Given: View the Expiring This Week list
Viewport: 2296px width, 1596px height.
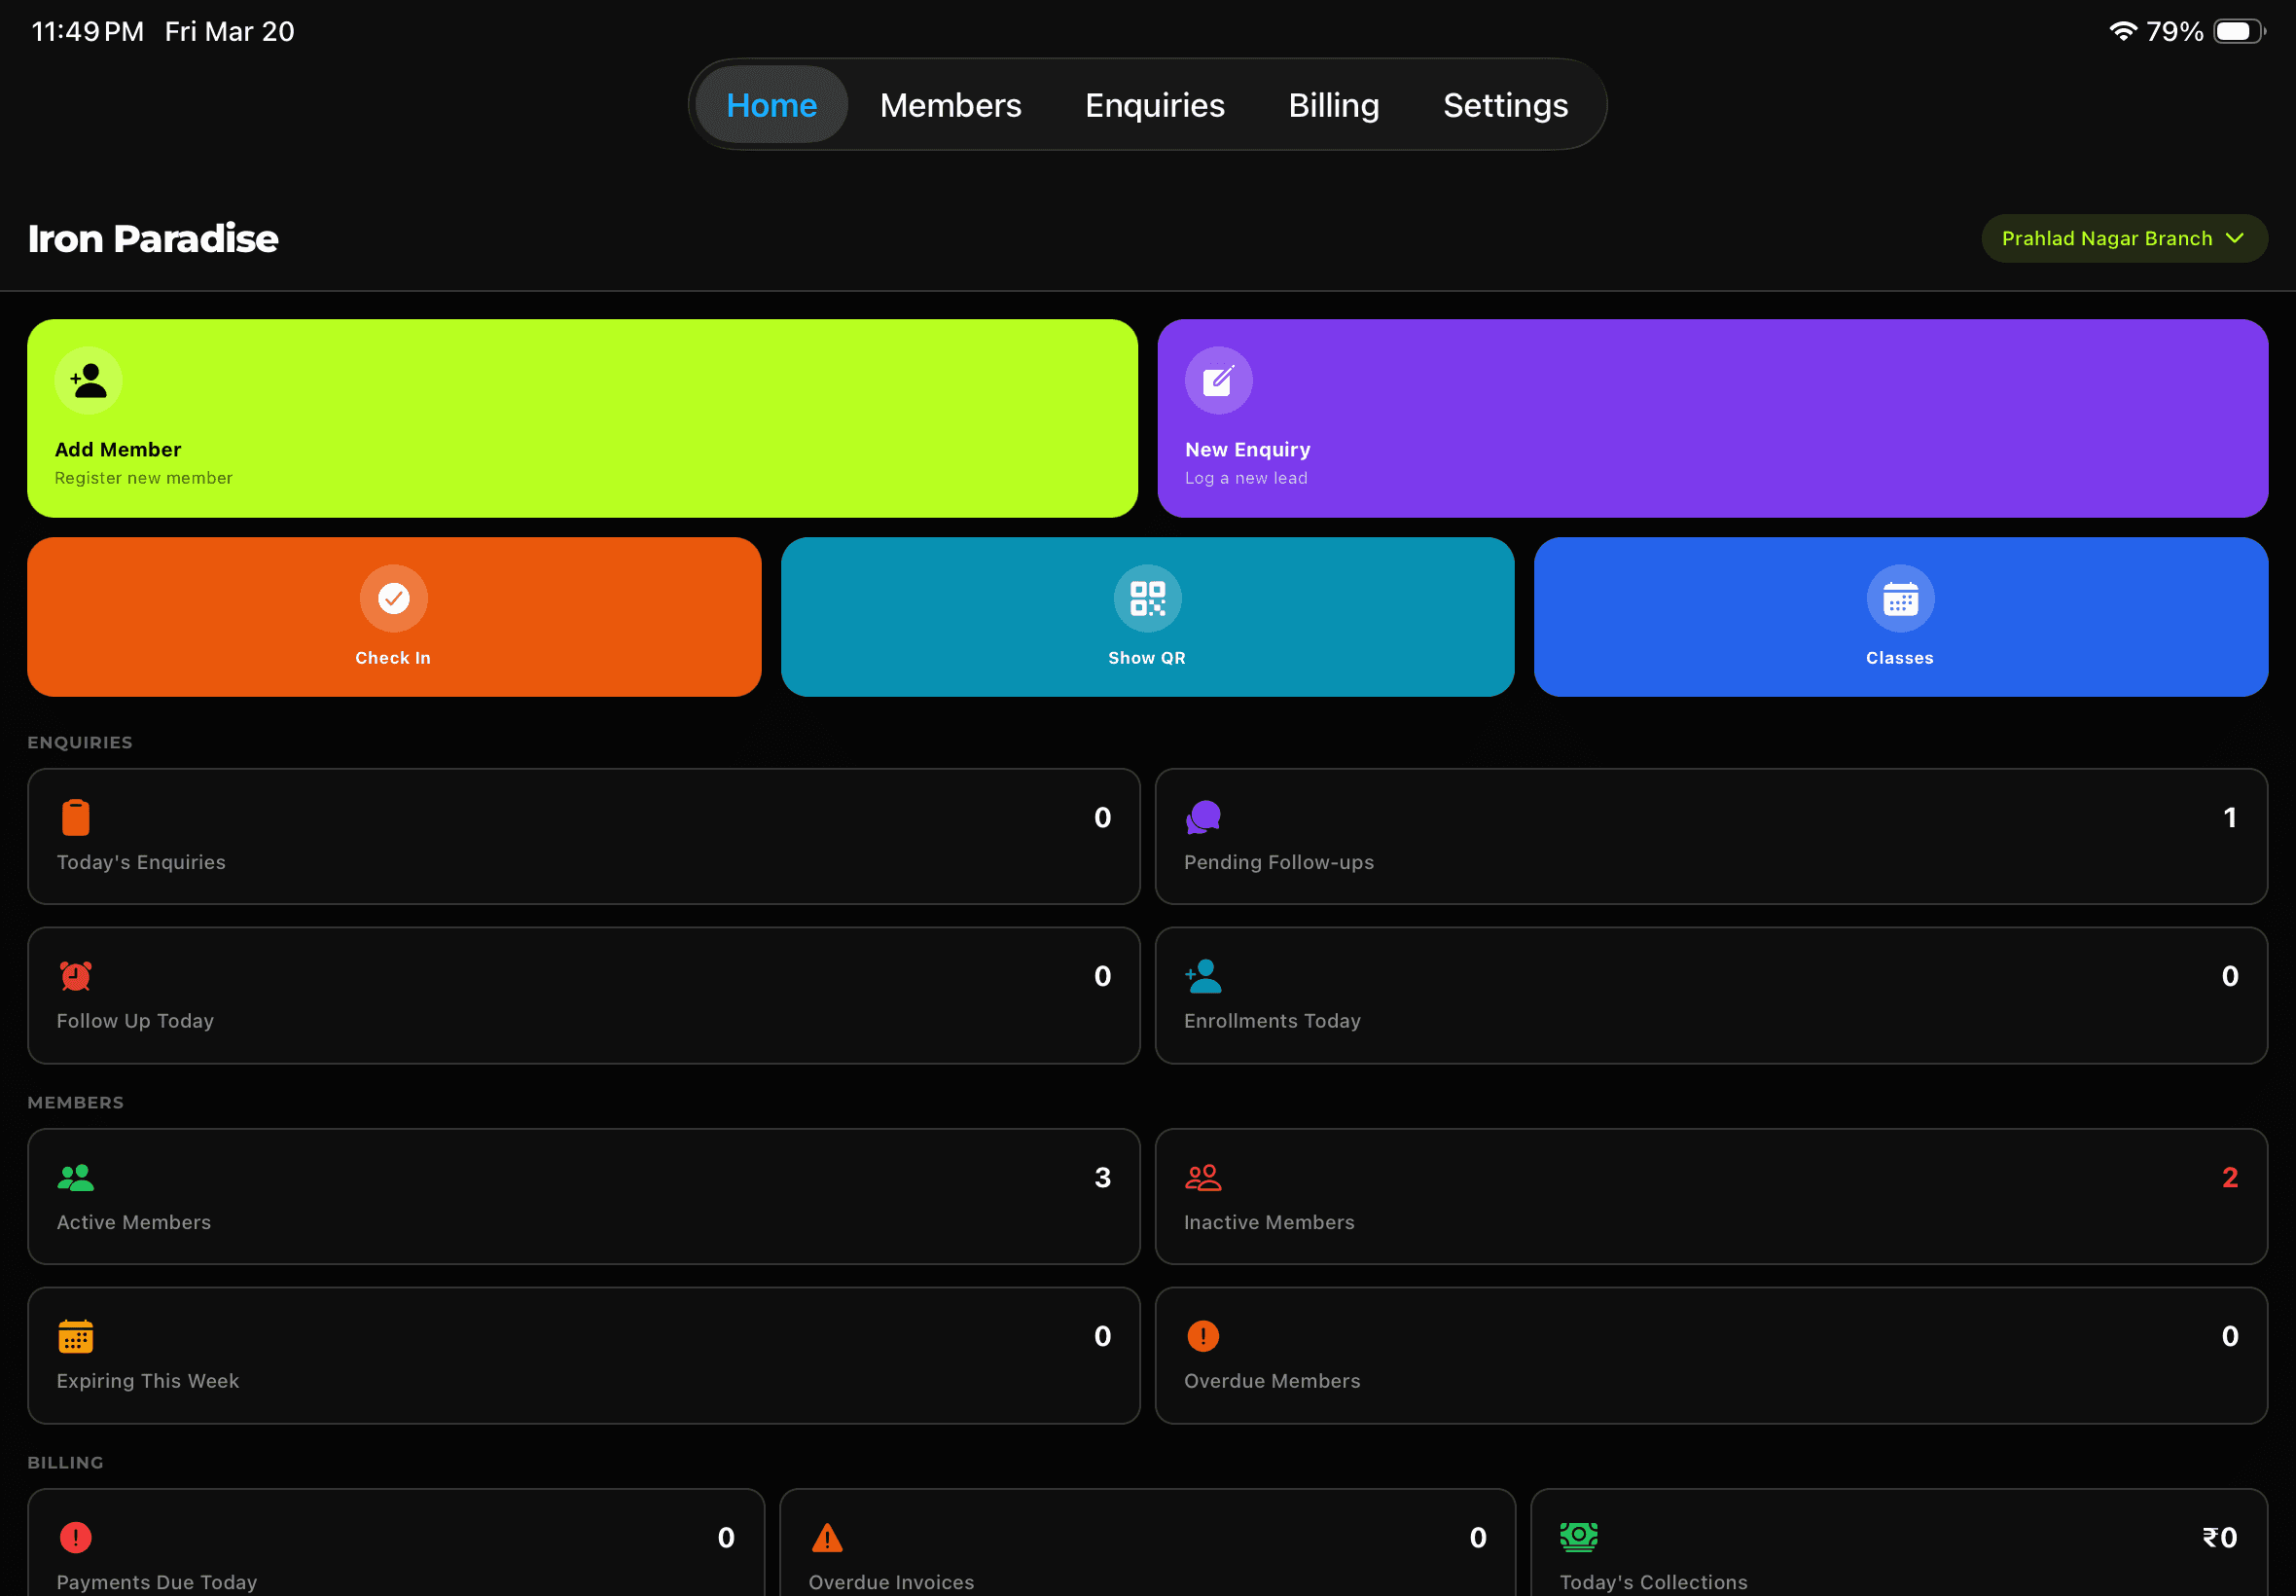Looking at the screenshot, I should (583, 1355).
